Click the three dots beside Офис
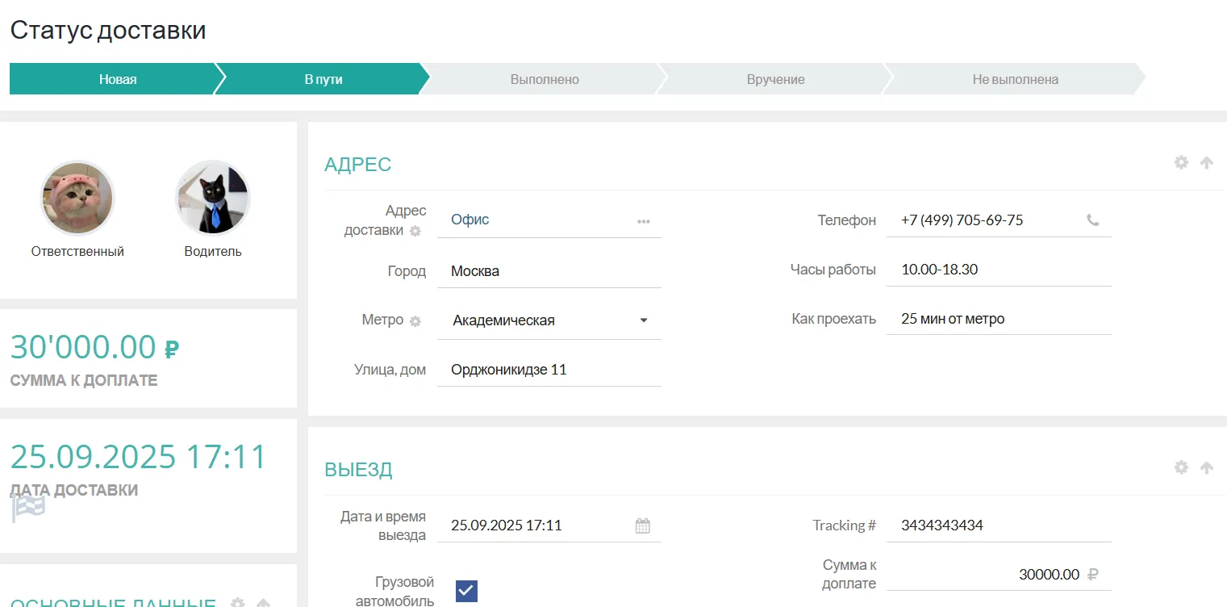This screenshot has width=1227, height=607. (x=643, y=221)
